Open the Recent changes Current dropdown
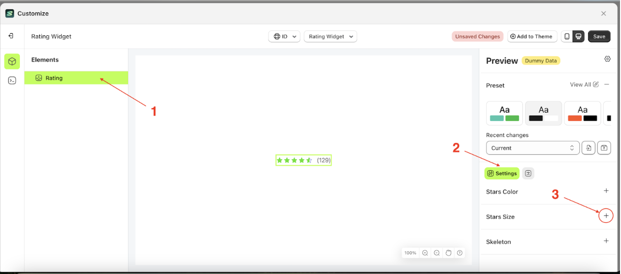The image size is (621, 274). coord(533,148)
